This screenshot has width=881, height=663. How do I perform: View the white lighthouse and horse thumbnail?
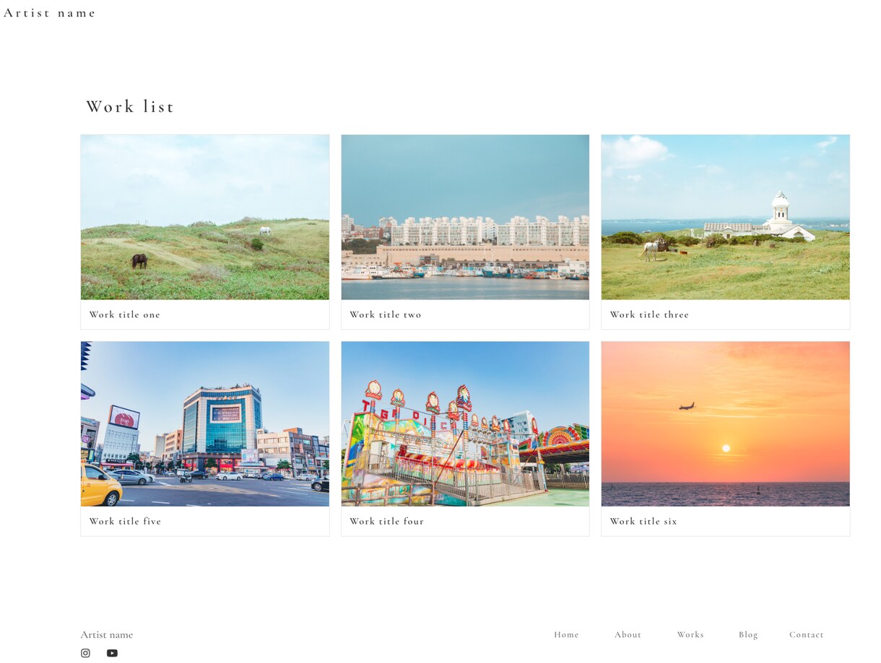point(725,217)
